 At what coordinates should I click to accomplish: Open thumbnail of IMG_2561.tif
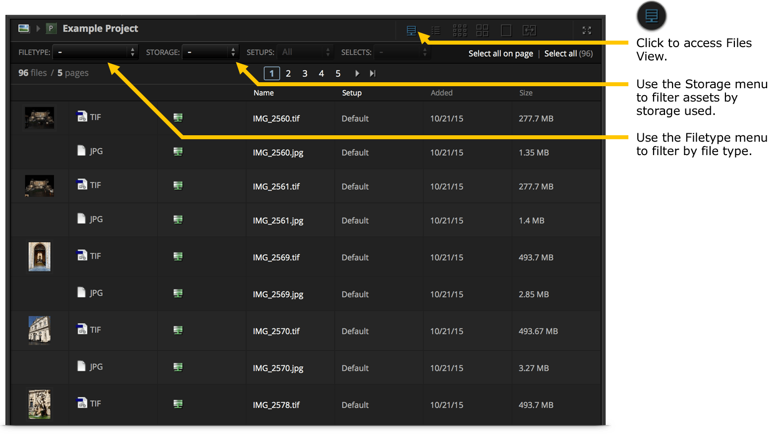pos(40,186)
